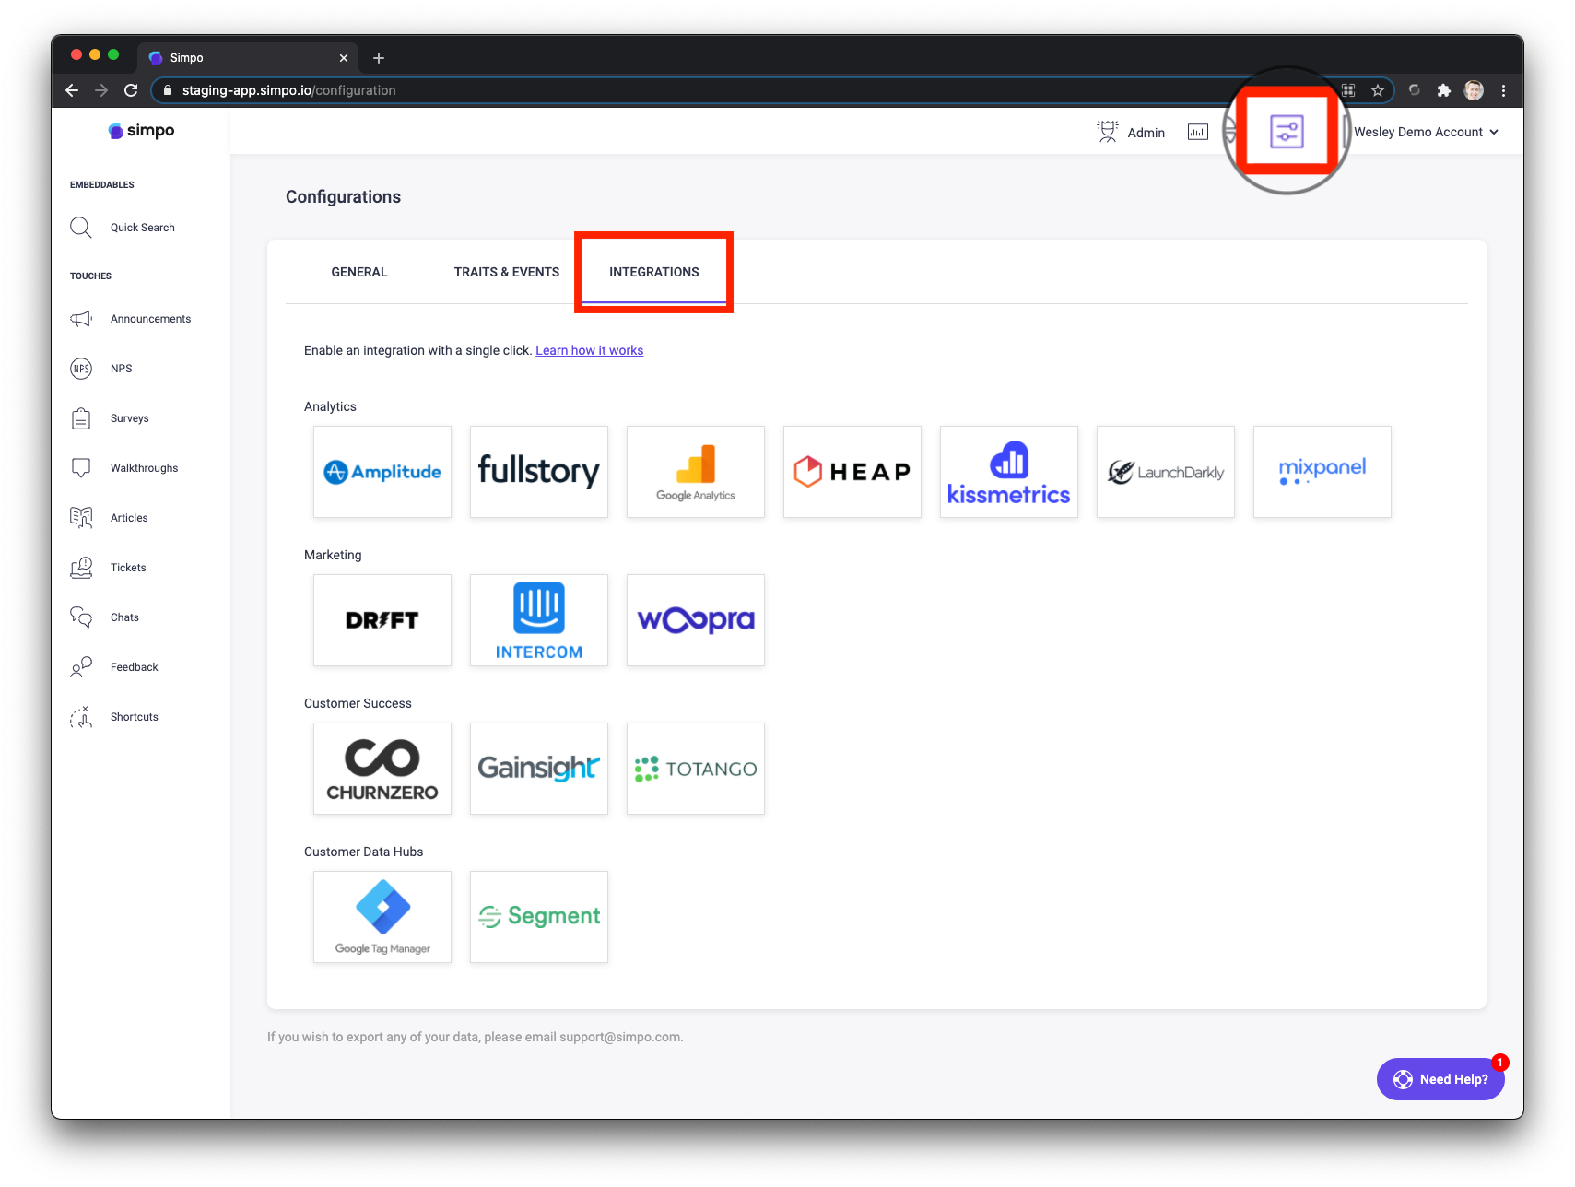Select the kissmetrics integration card
The image size is (1575, 1187).
coord(1009,472)
